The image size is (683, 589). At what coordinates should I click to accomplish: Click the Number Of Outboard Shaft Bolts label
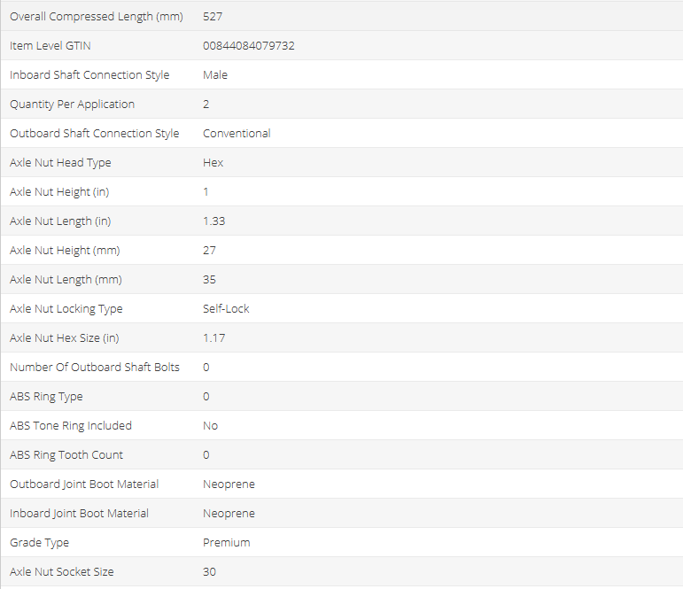coord(95,368)
